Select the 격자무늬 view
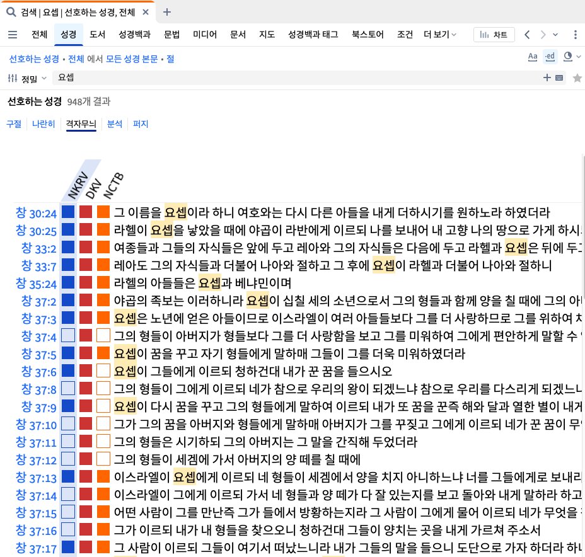Viewport: 585px width, 557px height. [81, 123]
